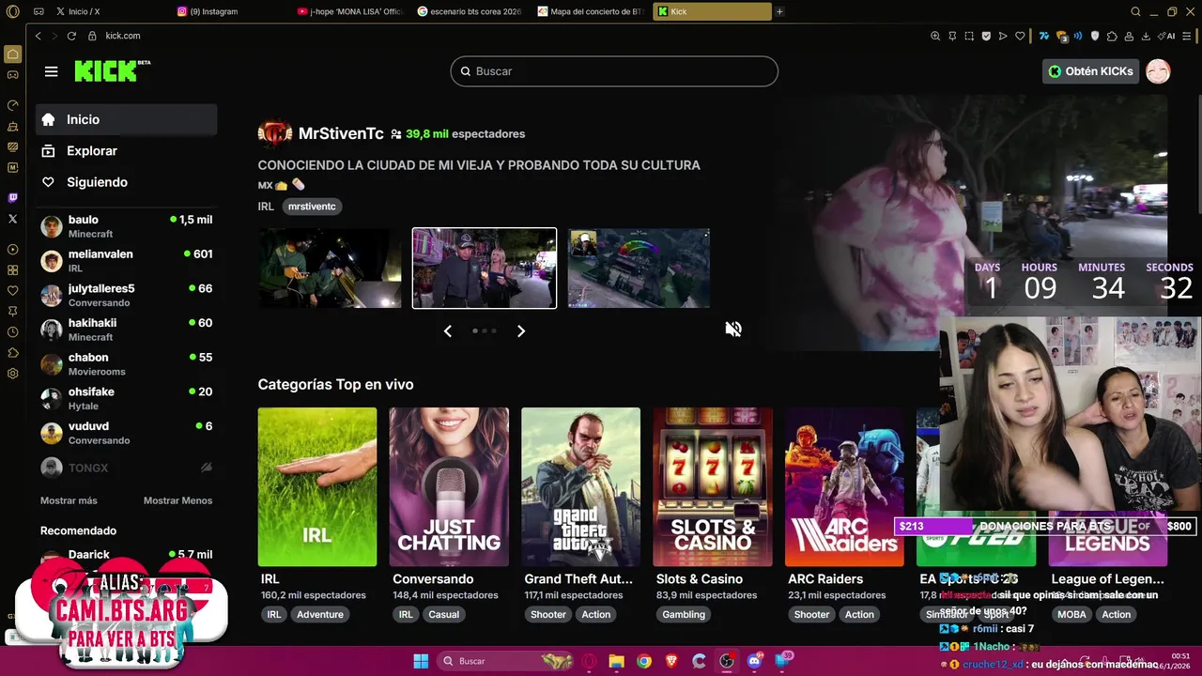Switch to the j-hope MONA LISA YouTube tab
Screen dimensions: 1202x676
pos(351,11)
